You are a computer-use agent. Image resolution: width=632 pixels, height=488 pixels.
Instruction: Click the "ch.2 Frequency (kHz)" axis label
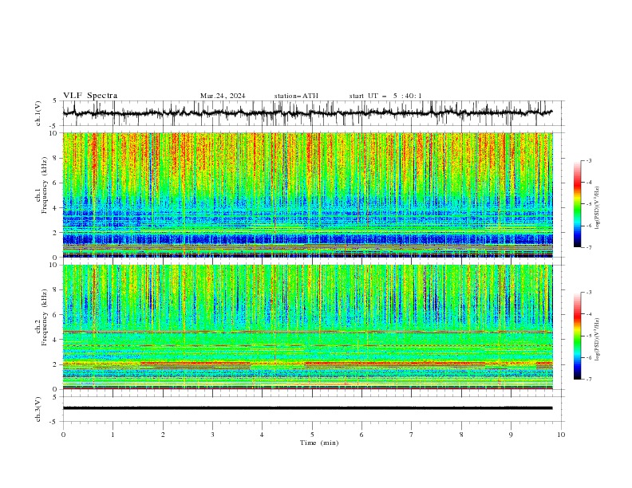tap(41, 317)
